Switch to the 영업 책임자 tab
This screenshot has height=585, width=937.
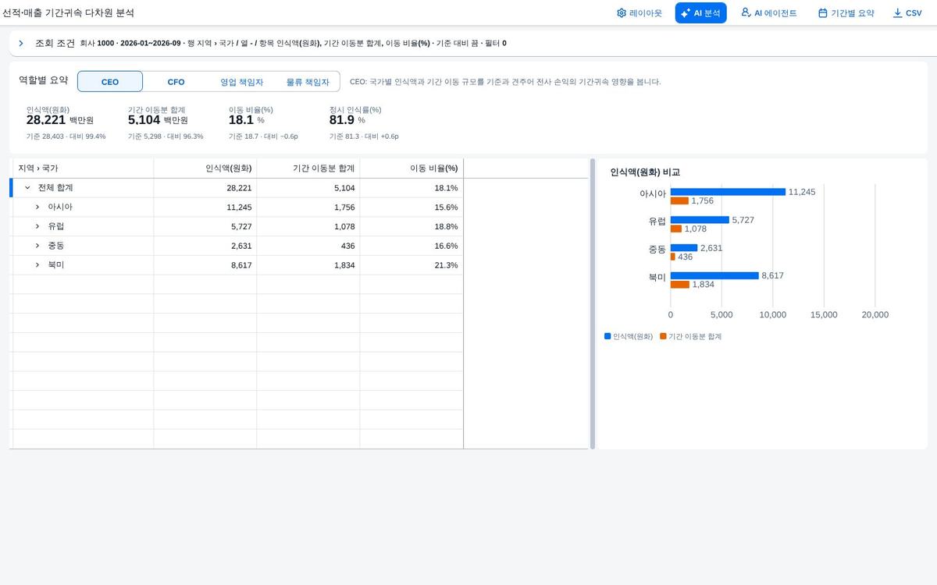tap(241, 82)
